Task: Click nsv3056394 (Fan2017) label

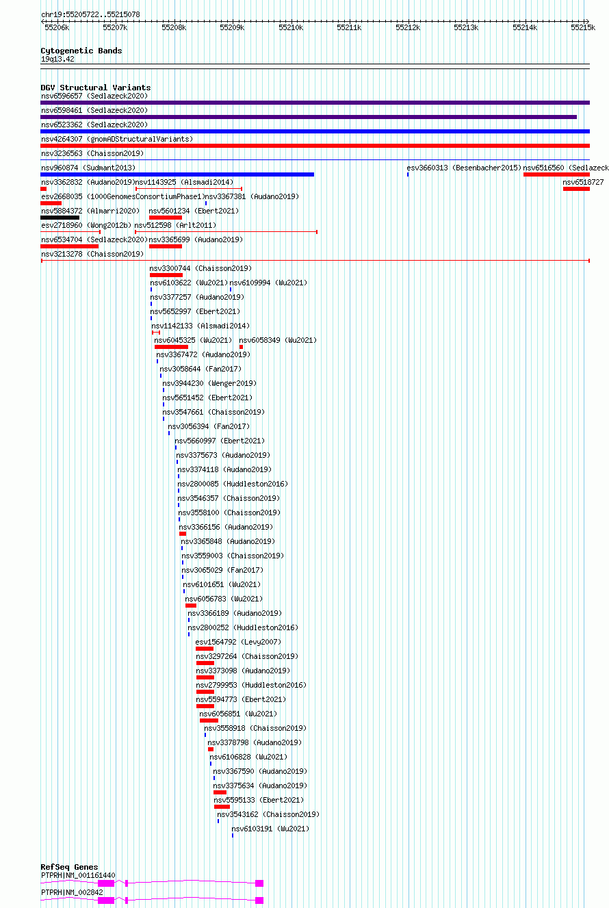Action: tap(209, 426)
